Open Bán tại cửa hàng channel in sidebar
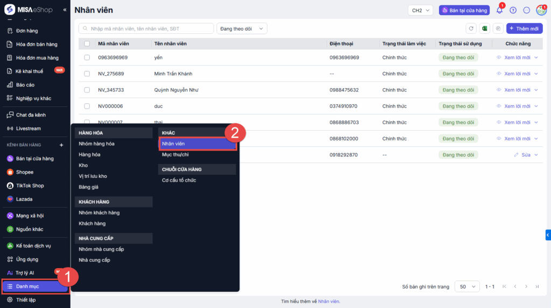The image size is (551, 308). (34, 159)
